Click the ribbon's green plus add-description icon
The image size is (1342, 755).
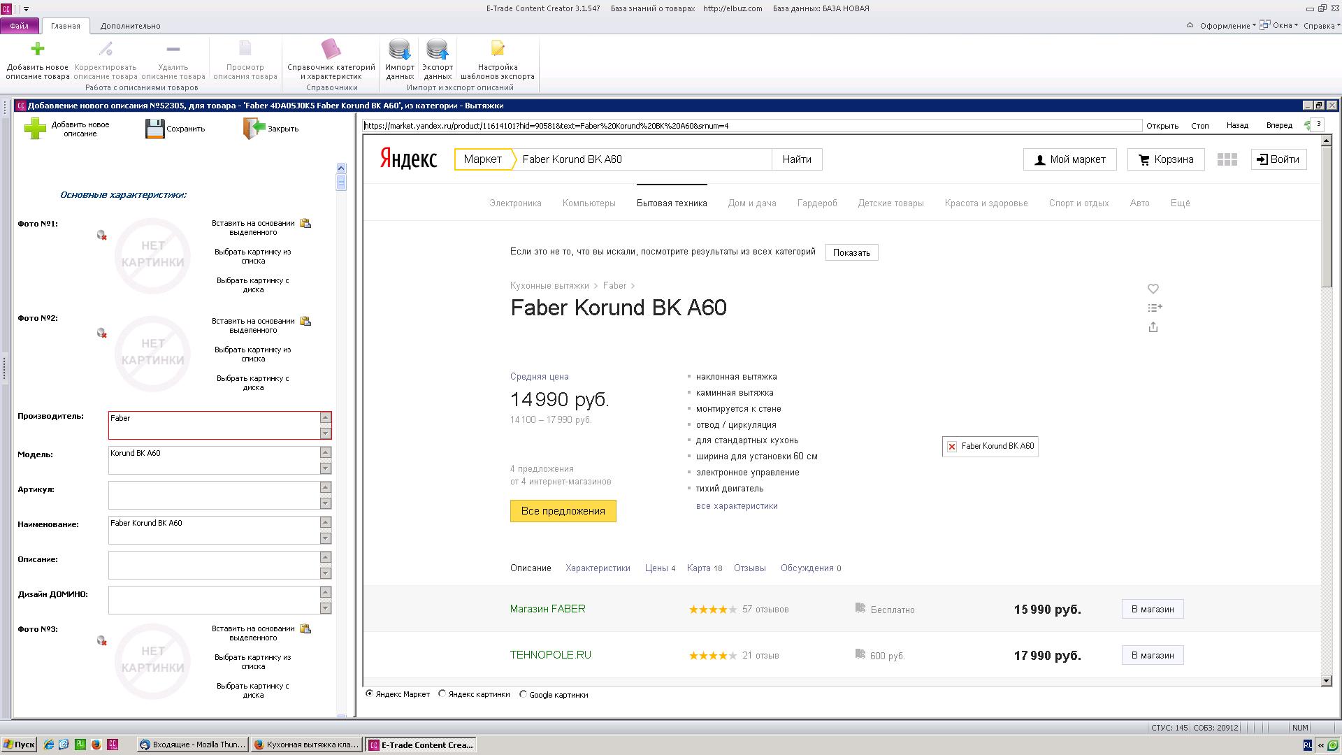[x=38, y=49]
